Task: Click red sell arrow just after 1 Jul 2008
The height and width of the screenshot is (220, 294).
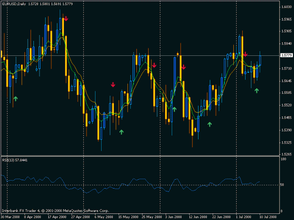Action: click(245, 54)
